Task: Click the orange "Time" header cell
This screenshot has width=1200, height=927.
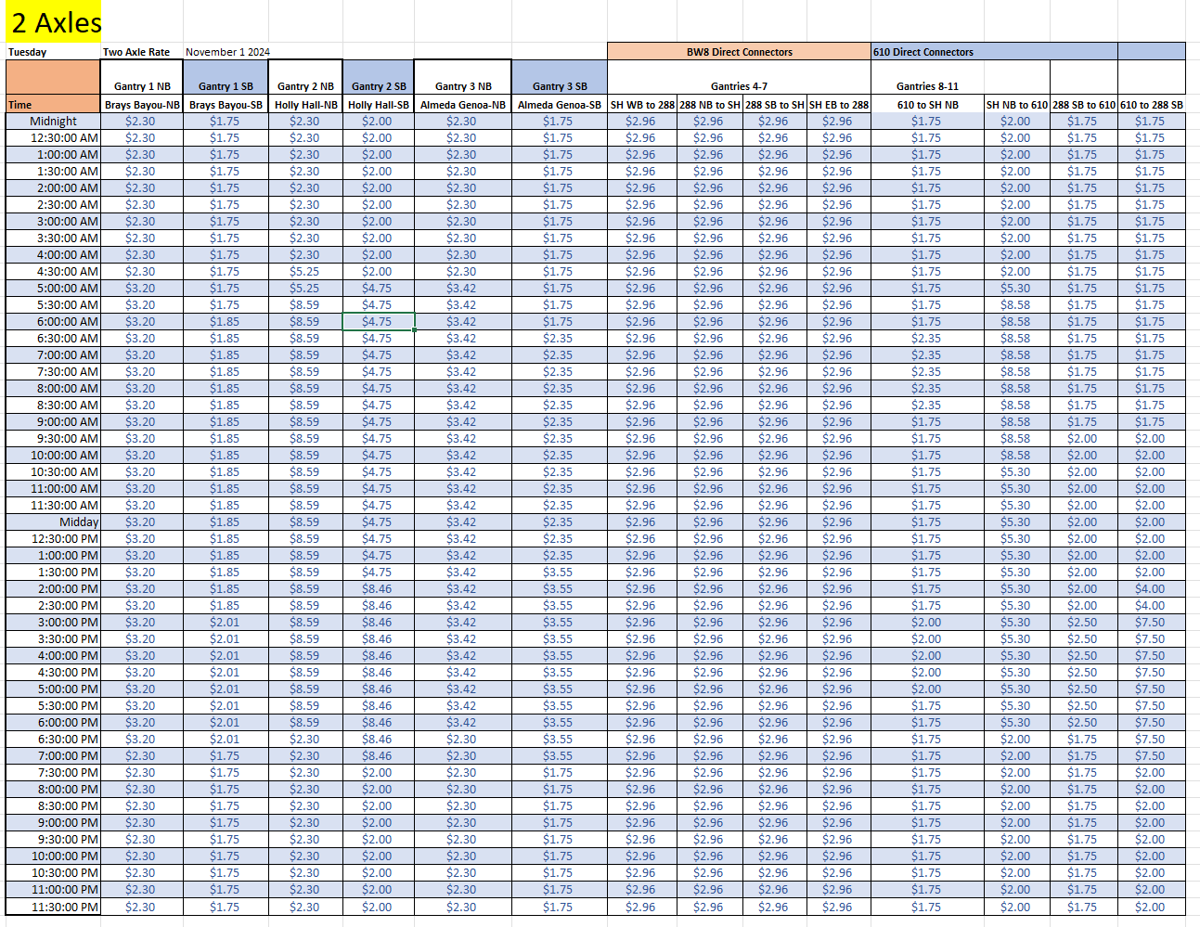Action: pyautogui.click(x=53, y=105)
